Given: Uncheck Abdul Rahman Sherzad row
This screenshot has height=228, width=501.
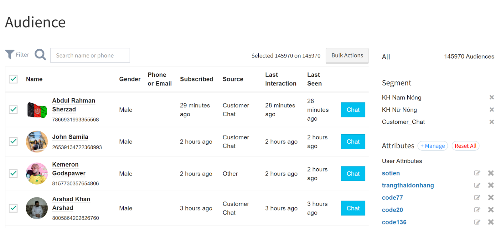Looking at the screenshot, I should 13,110.
